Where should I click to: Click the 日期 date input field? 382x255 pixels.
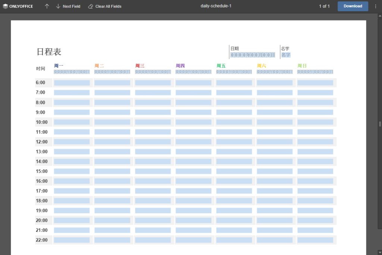tap(253, 55)
